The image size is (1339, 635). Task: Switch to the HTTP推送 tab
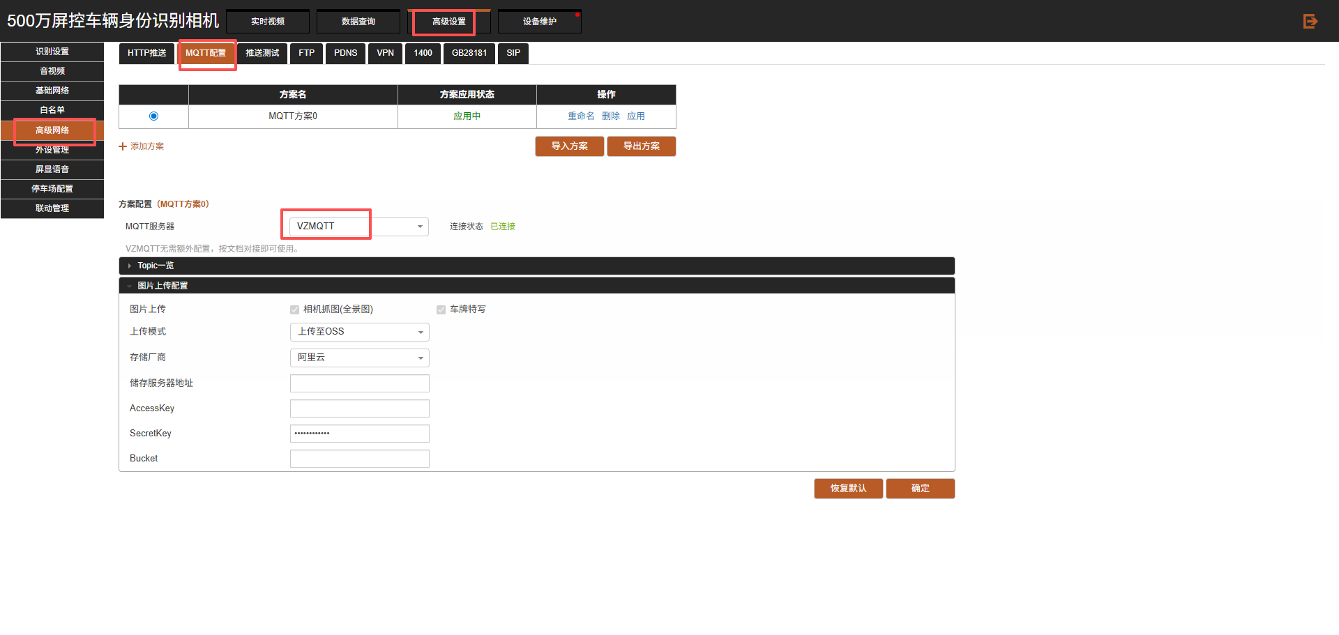(146, 53)
